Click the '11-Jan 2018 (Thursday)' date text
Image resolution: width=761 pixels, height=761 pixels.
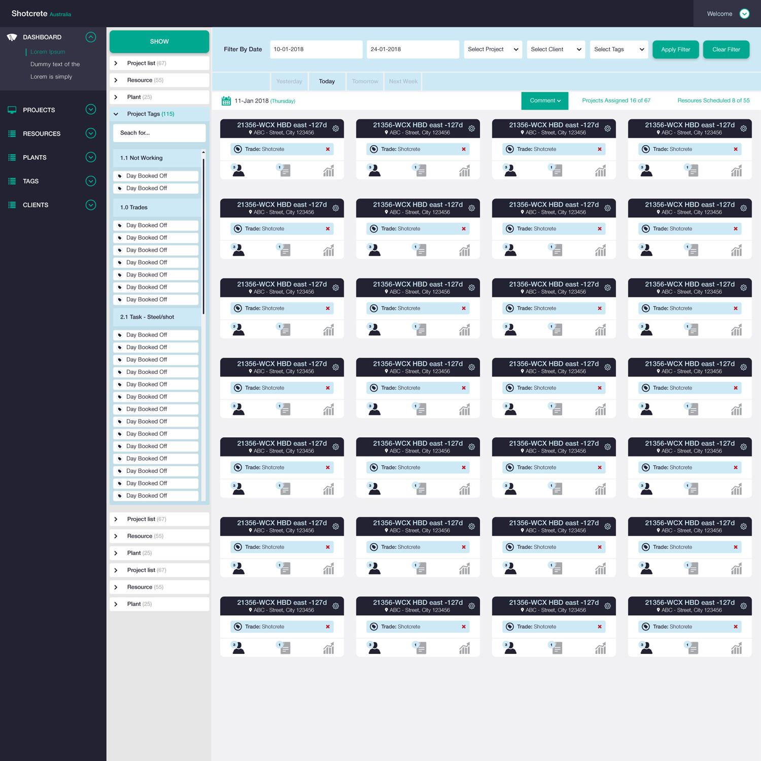(265, 101)
